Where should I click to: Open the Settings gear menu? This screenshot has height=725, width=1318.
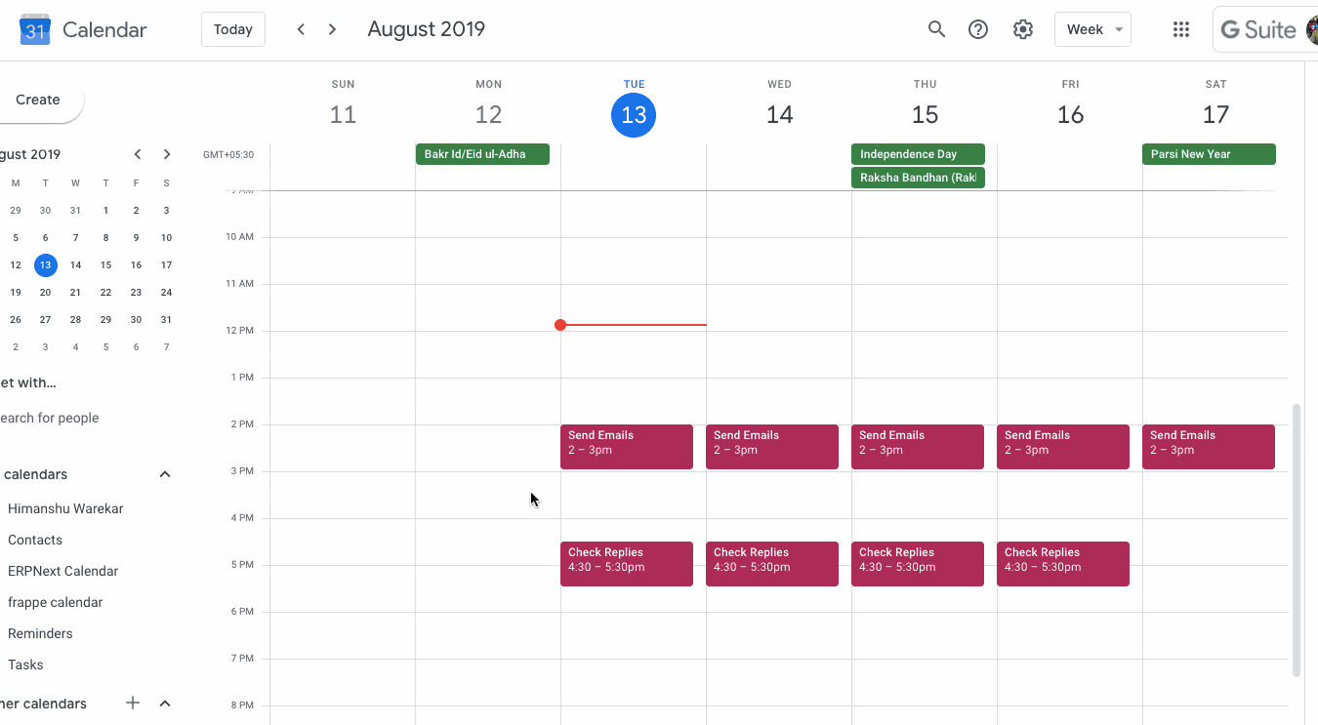point(1022,29)
